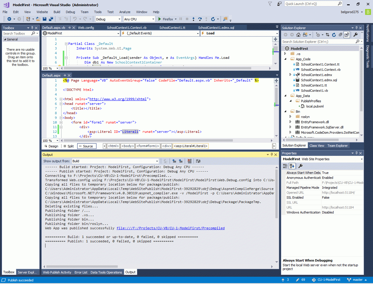Toggle Show All Files in Solution Explorer
Screen dimensions: 373x284
pyautogui.click(x=347, y=35)
